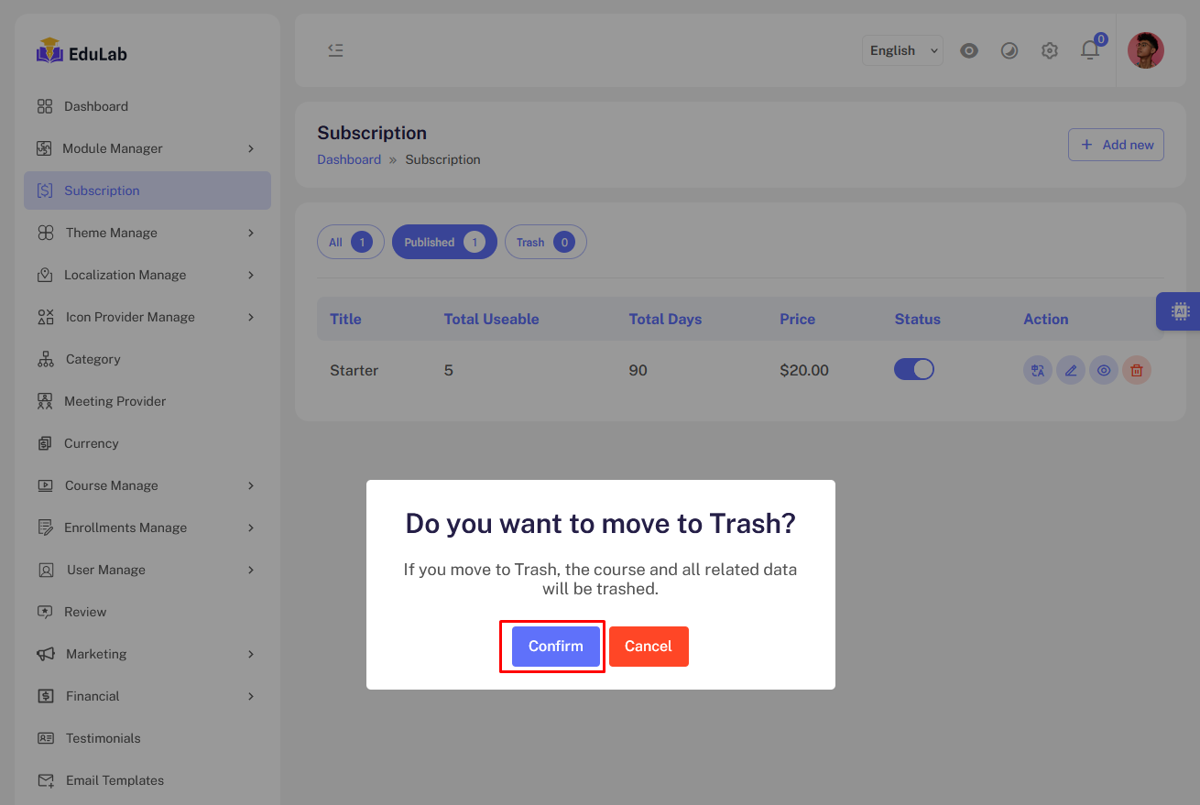Screen dimensions: 1200x805
Task: Click the view eye icon in Action column
Action: [1103, 370]
